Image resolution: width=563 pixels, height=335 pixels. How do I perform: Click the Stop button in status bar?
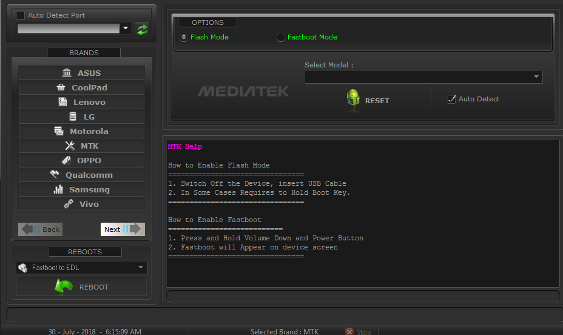point(358,332)
